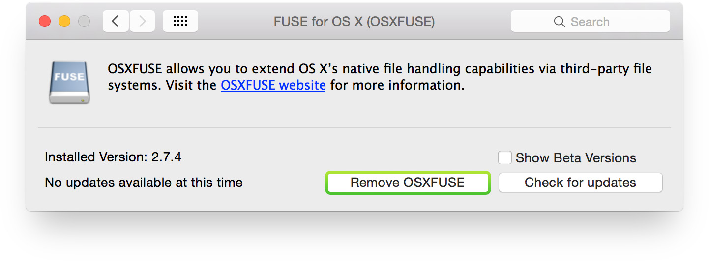Minimize the window with the yellow button

(64, 22)
